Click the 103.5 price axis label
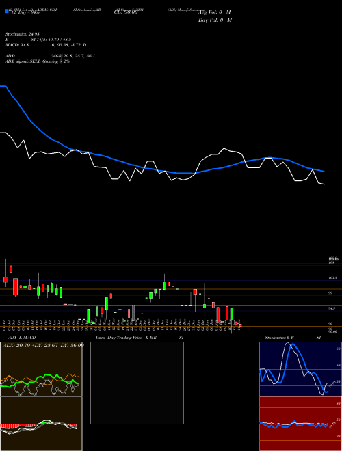Screen dimensions: 342x451 pos(332,278)
